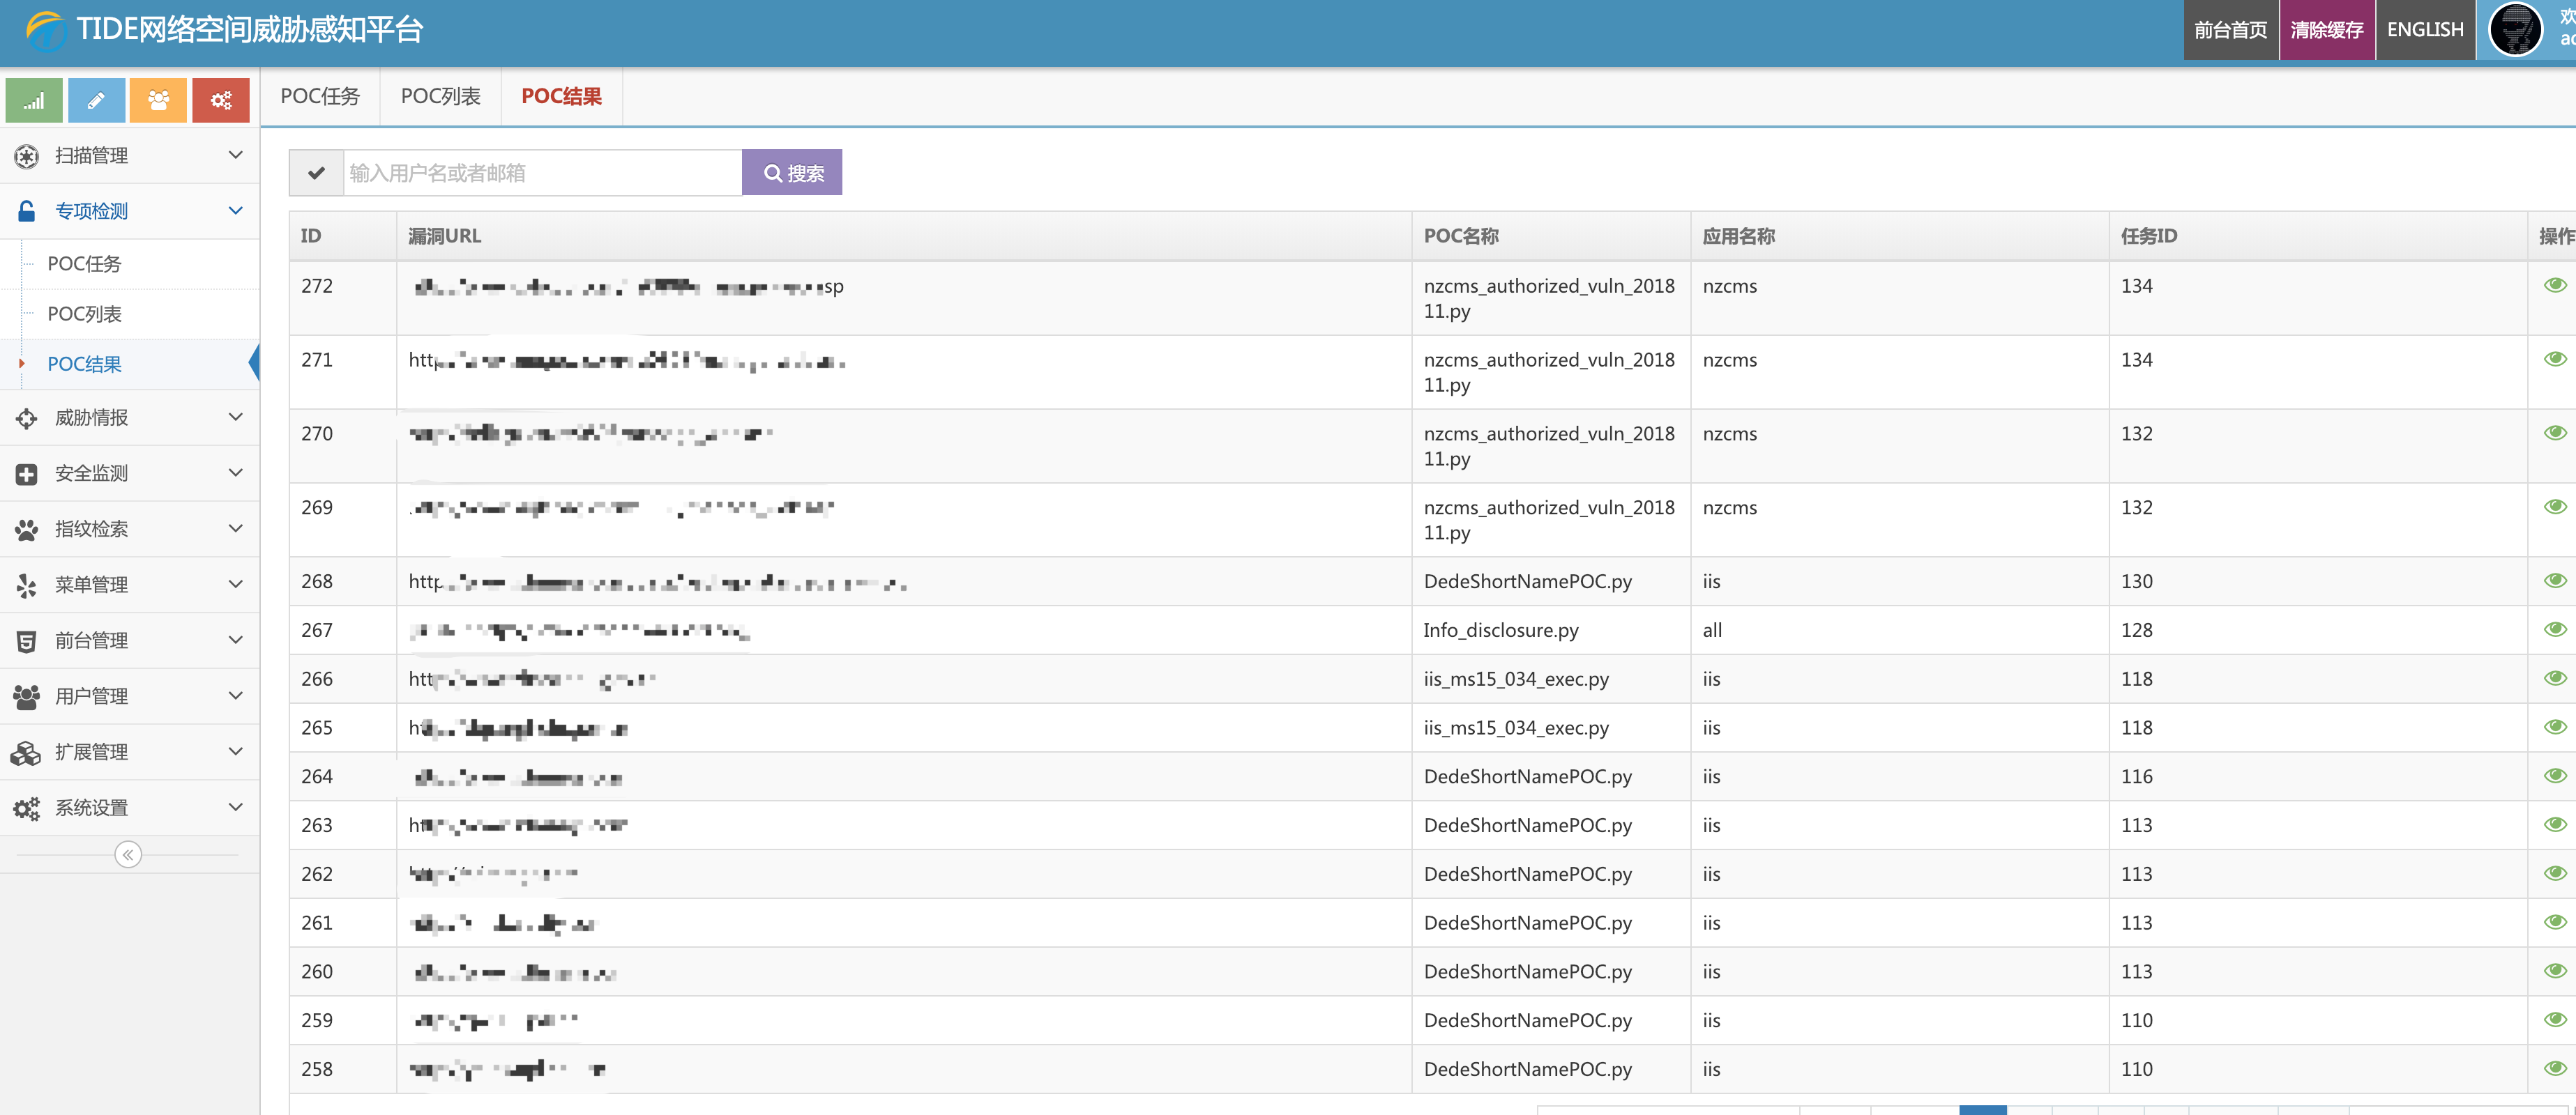Click the blue pencil edit icon
Image resolution: width=2576 pixels, height=1115 pixels.
[96, 101]
